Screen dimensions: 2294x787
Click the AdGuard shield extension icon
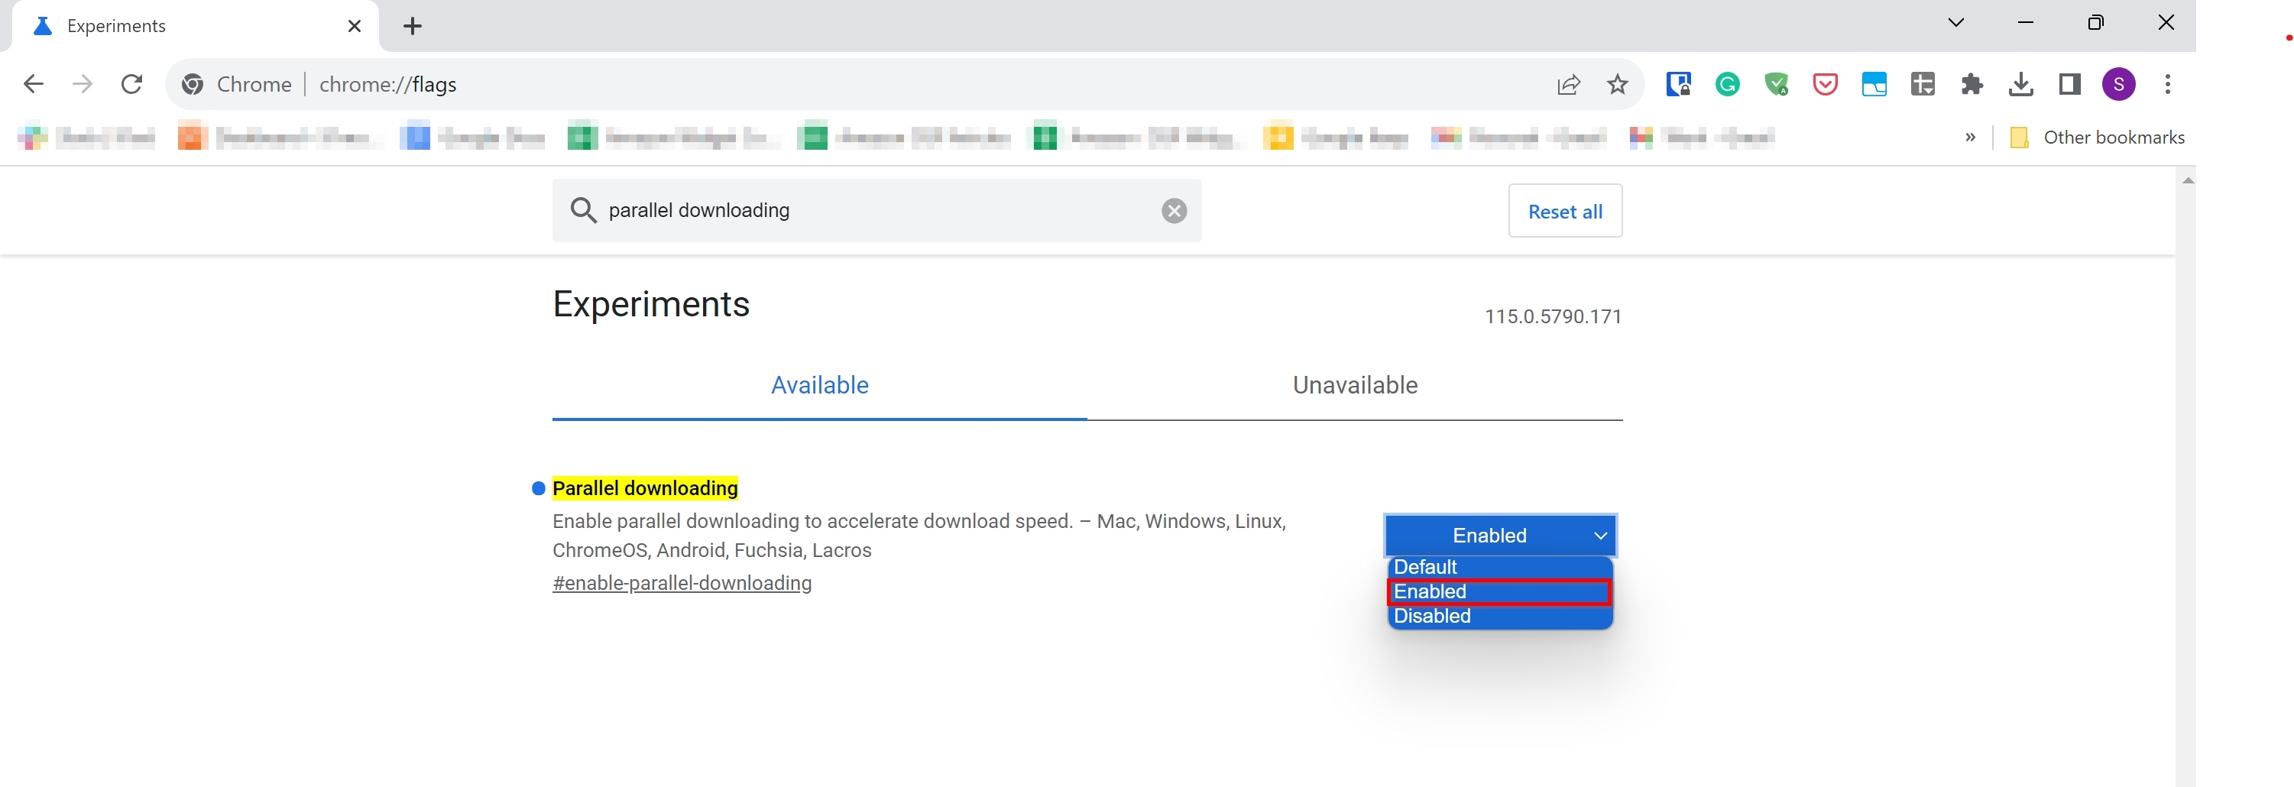pos(1776,85)
